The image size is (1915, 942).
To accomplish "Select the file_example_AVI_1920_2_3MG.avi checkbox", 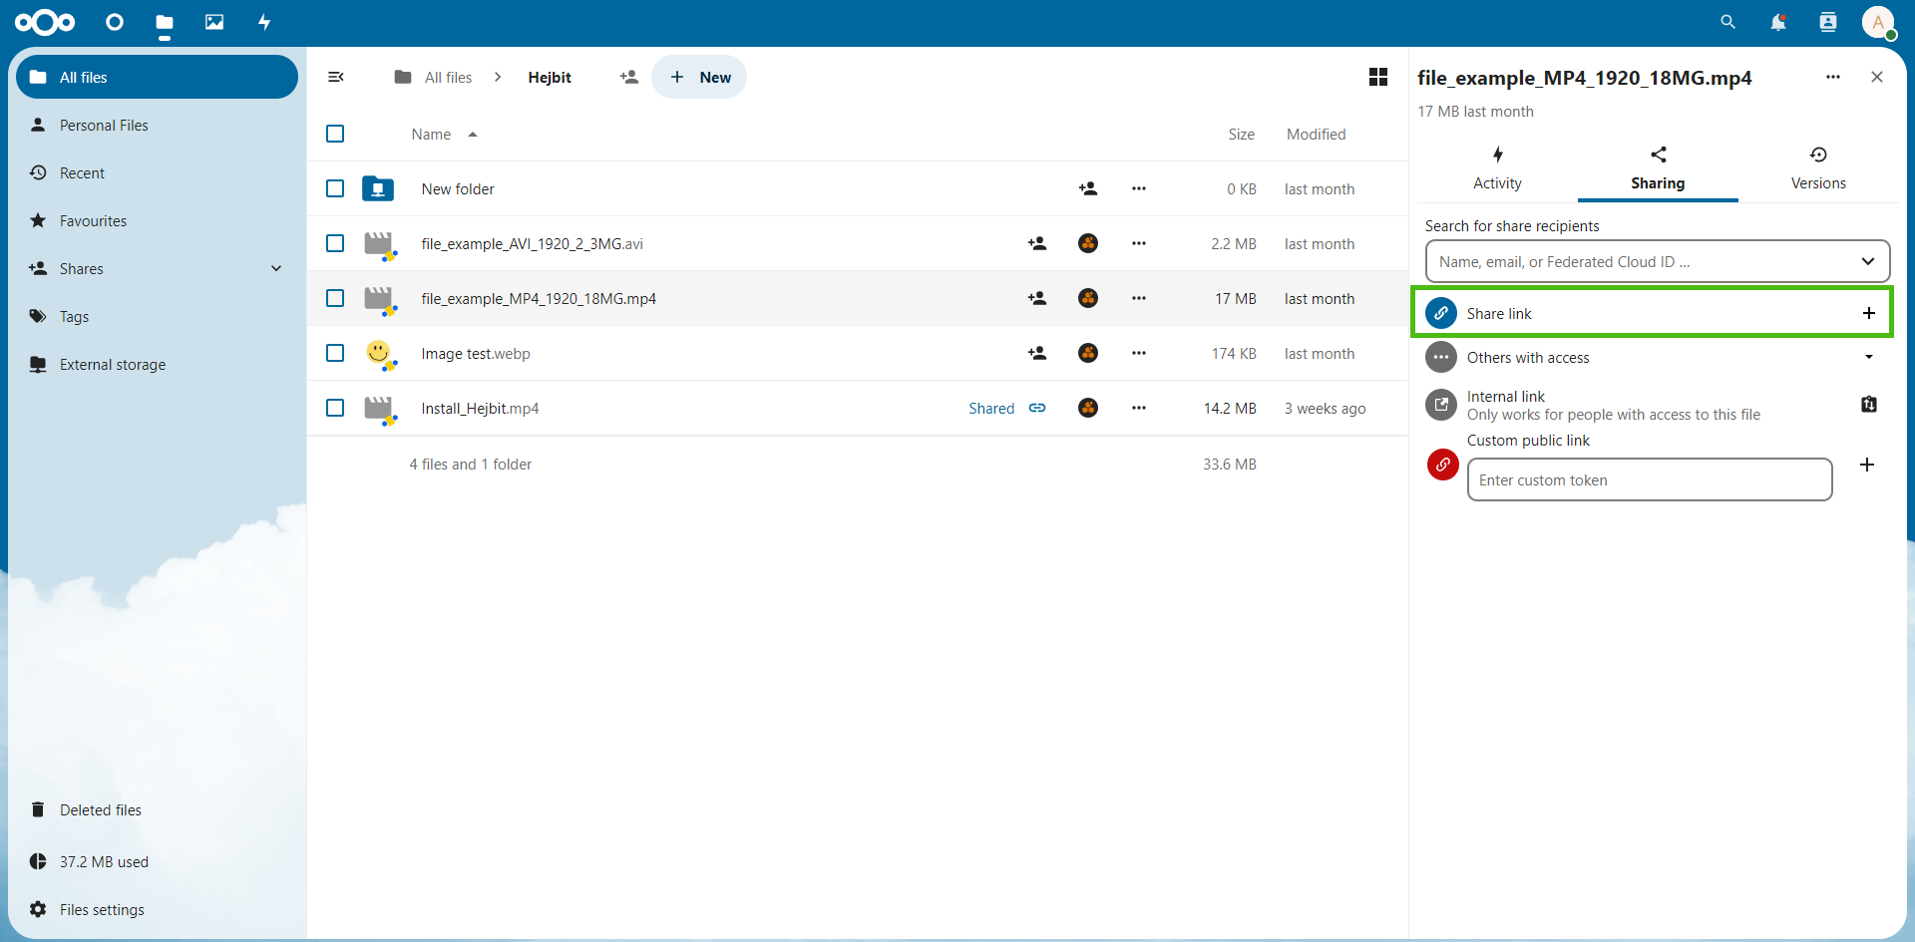I will coord(335,243).
